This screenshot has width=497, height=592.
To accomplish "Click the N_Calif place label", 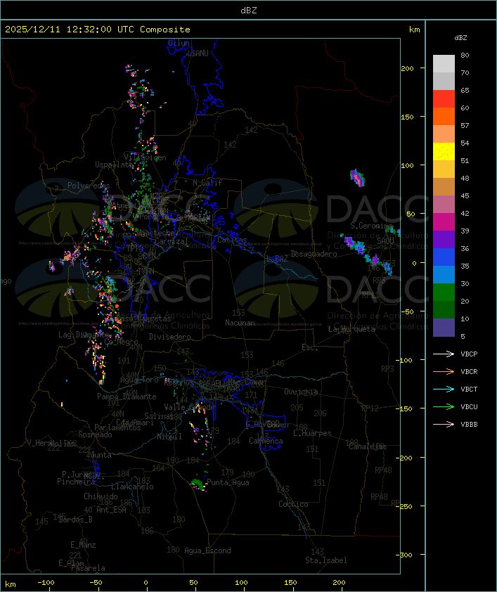I will pyautogui.click(x=207, y=182).
